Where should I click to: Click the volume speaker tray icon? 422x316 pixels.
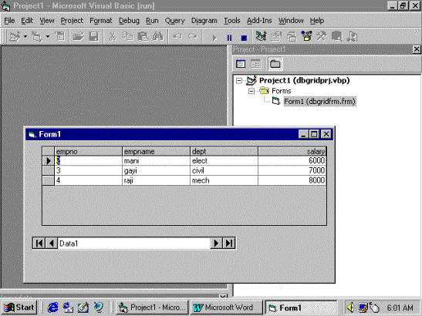(x=350, y=308)
